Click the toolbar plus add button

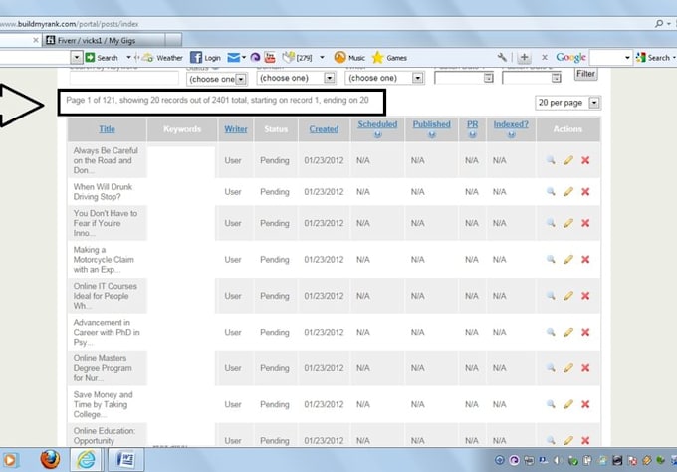524,57
